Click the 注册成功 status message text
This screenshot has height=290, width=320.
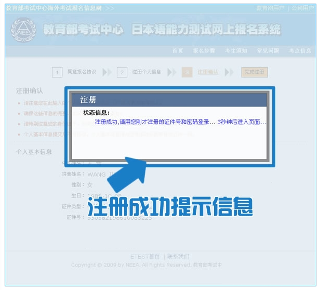coord(180,122)
